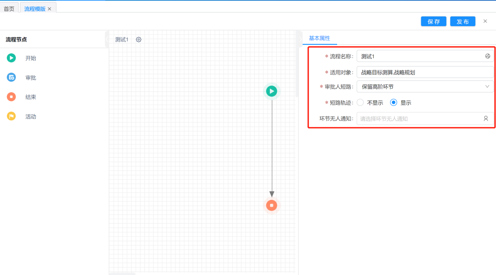This screenshot has height=275, width=496.
Task: Select the end node on the canvas
Action: tap(272, 205)
